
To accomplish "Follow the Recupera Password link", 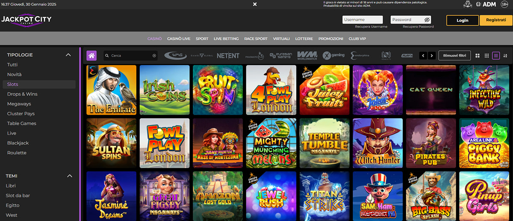I will (x=418, y=26).
